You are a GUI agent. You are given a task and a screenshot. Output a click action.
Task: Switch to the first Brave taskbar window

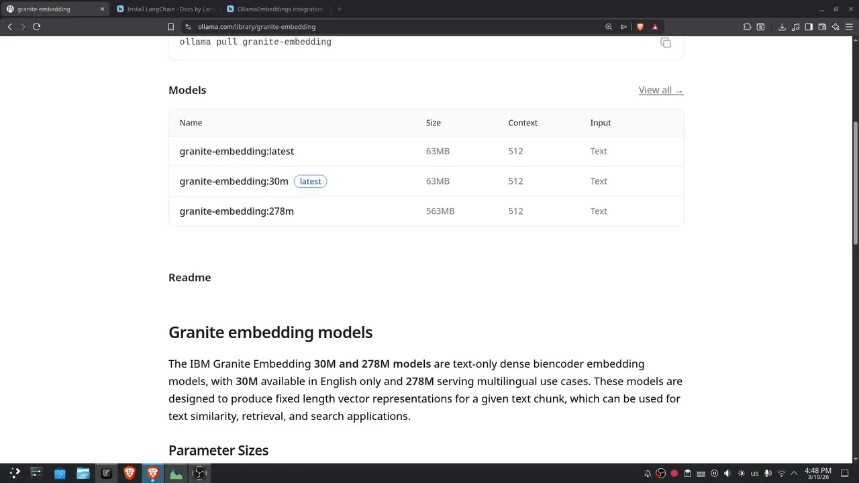pyautogui.click(x=130, y=473)
